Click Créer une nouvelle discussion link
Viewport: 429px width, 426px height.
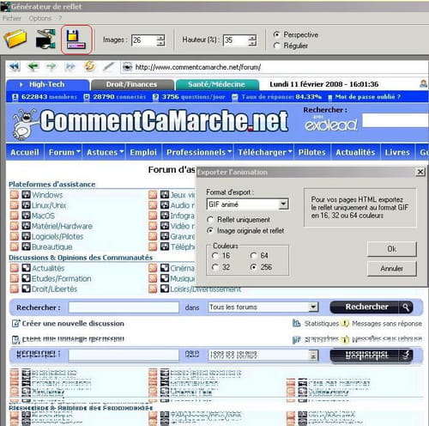[73, 324]
